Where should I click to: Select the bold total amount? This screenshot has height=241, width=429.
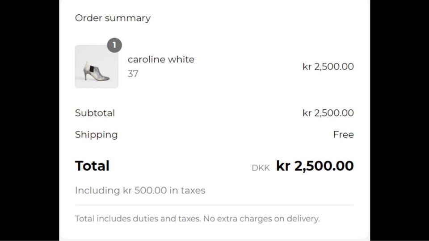315,166
